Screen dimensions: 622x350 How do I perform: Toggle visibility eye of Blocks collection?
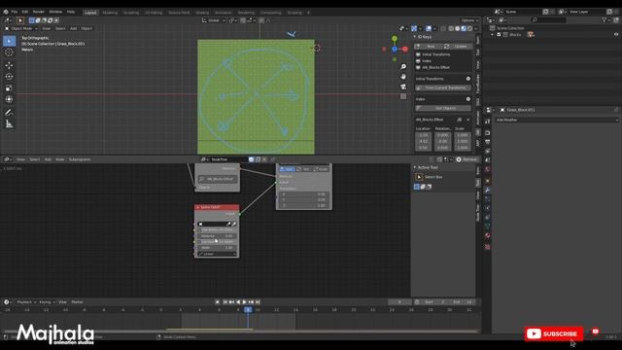pos(616,35)
